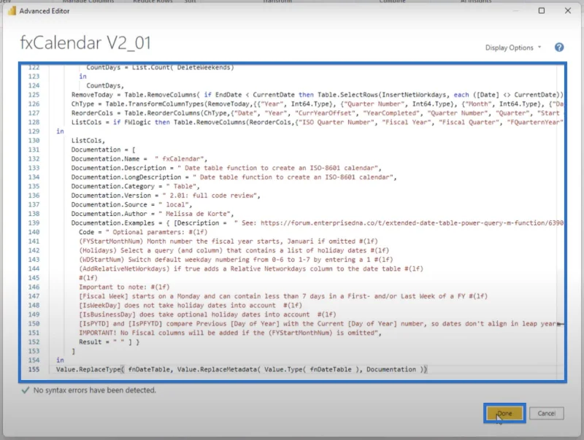Click the [Fiscal Week] note line

[x=283, y=296]
